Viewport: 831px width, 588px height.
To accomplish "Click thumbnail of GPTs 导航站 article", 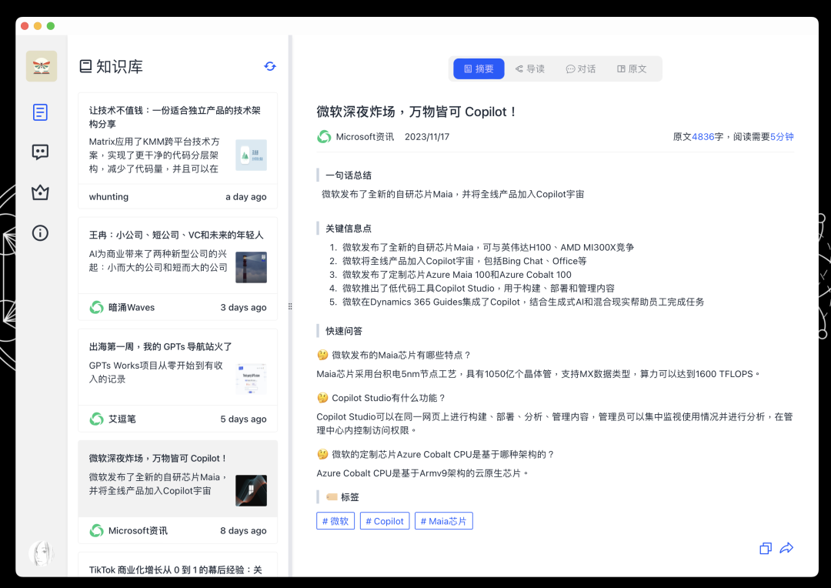I will 251,379.
